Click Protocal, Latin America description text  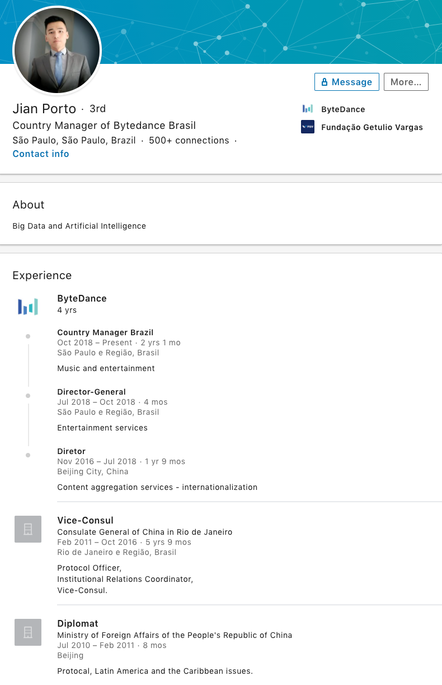155,671
